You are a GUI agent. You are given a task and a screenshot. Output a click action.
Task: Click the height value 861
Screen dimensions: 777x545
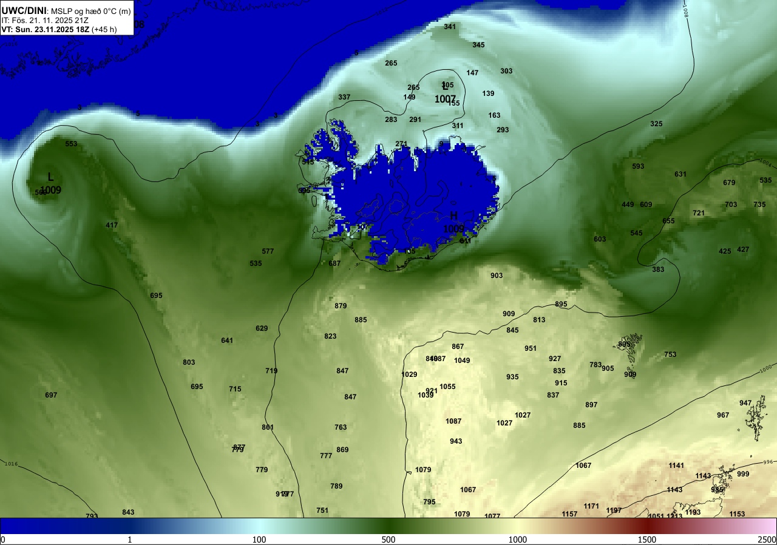(268, 427)
